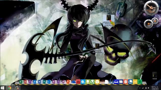Open the red Access icon in the dock
161x90 pixels.
click(x=26, y=82)
